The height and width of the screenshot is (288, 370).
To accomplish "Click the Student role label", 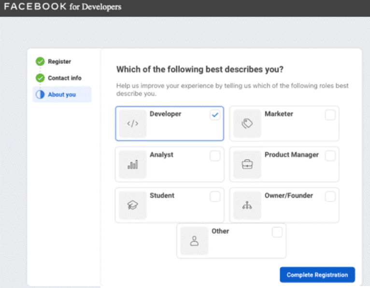I will [x=162, y=195].
